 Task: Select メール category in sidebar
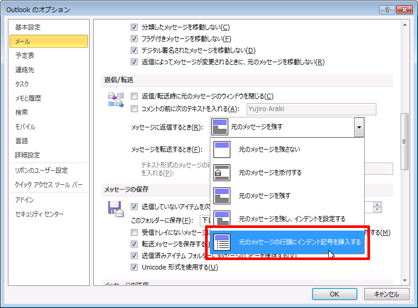coord(49,41)
